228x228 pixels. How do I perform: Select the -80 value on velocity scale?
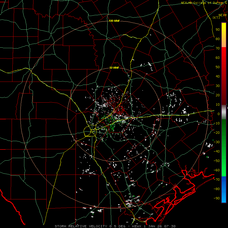(217, 189)
